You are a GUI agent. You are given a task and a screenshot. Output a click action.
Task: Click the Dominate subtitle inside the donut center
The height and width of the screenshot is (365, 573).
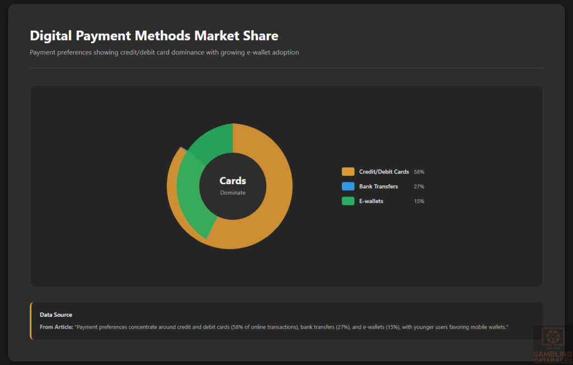233,192
